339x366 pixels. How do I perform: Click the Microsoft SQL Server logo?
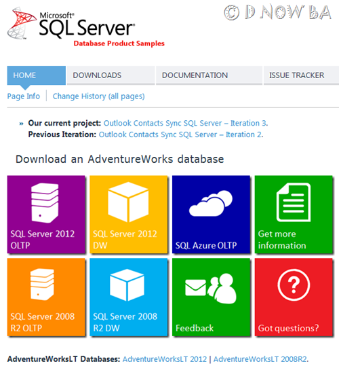[71, 23]
